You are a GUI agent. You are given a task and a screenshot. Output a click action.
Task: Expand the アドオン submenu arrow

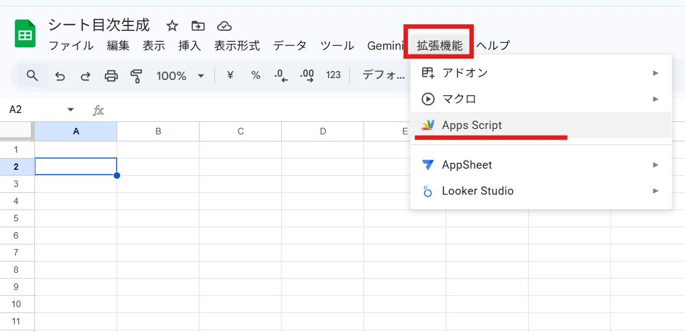(655, 73)
